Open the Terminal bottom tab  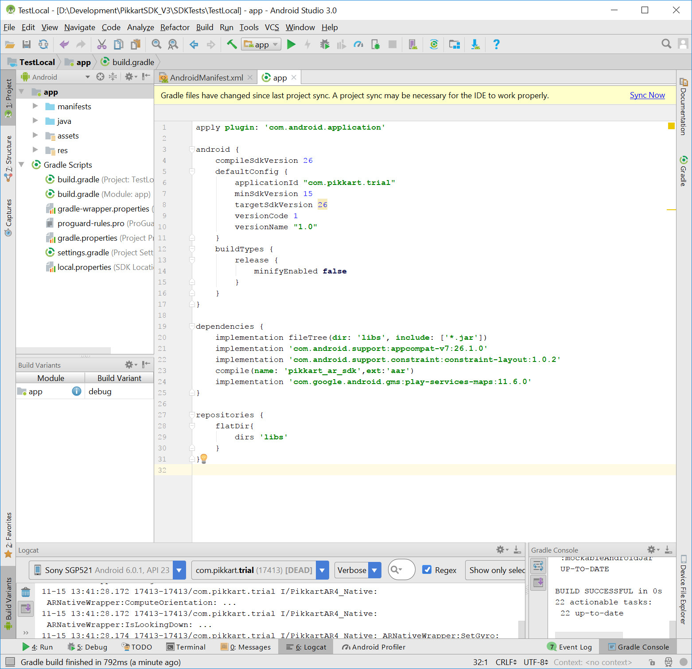(186, 647)
